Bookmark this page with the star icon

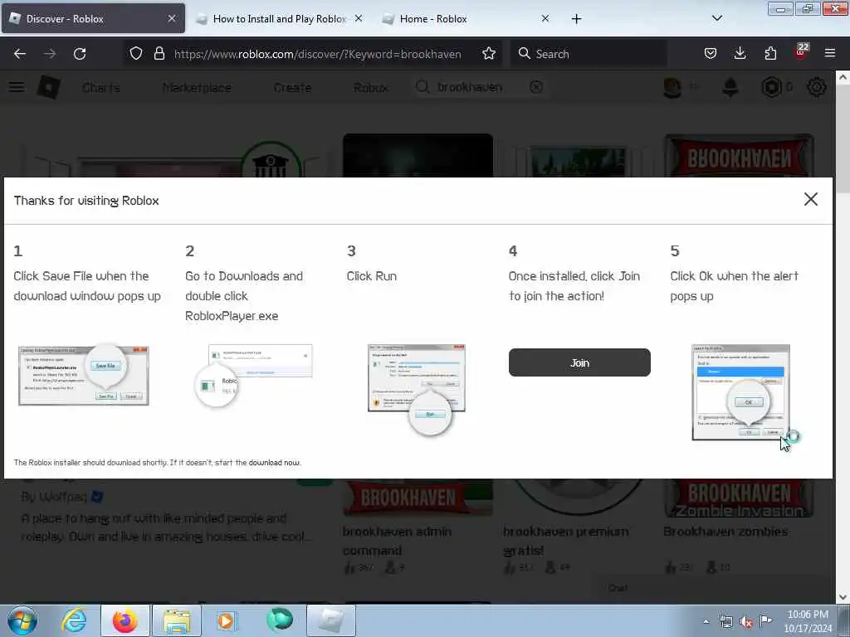[488, 54]
